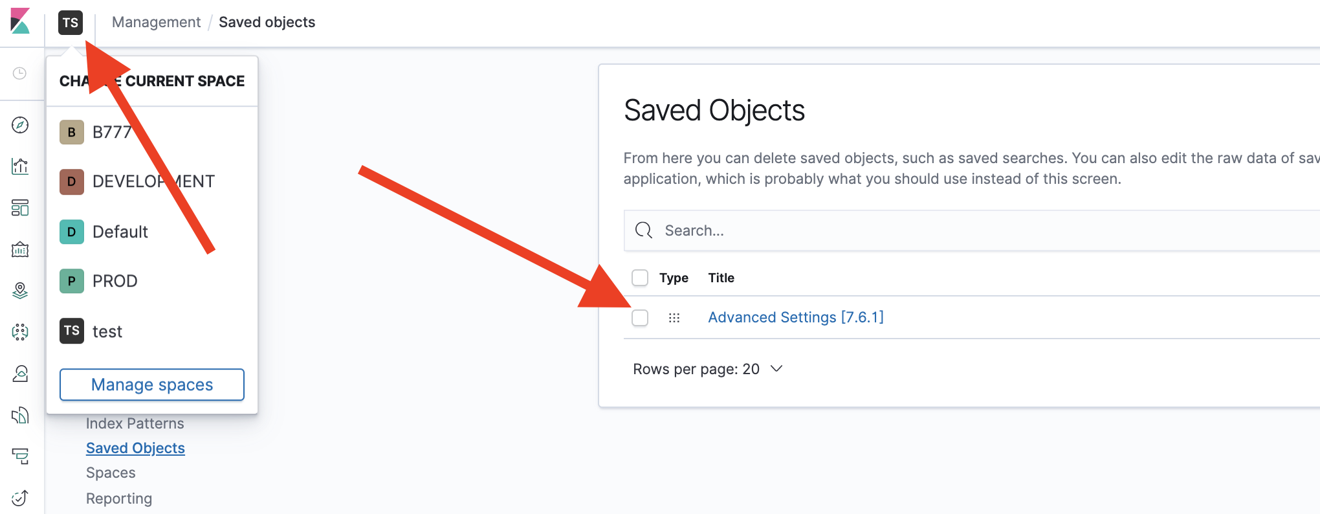Screen dimensions: 1320x514
Task: Open Machine Learning icon in sidebar
Action: [20, 332]
